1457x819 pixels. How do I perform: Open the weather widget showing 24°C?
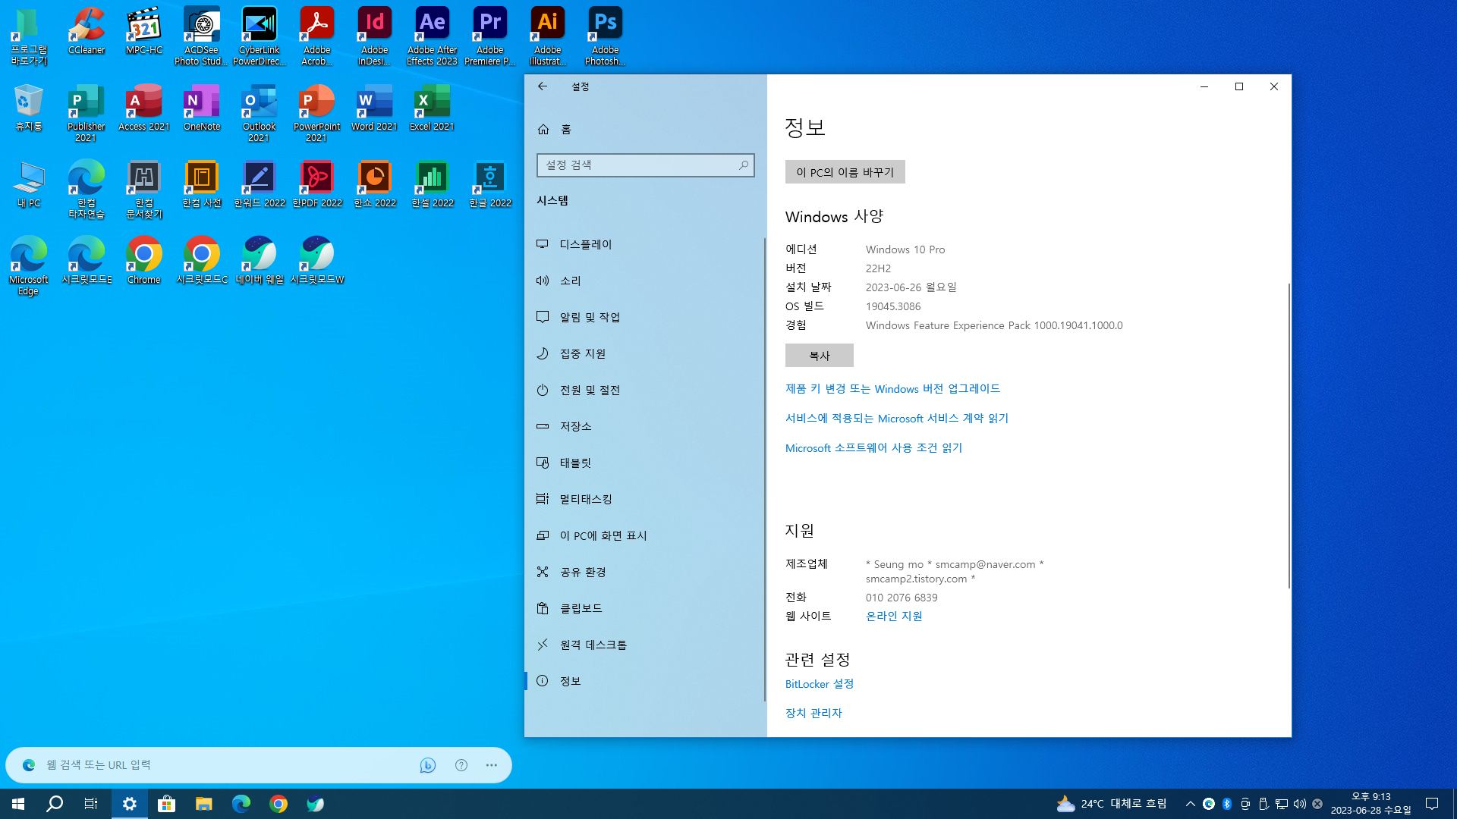coord(1112,804)
